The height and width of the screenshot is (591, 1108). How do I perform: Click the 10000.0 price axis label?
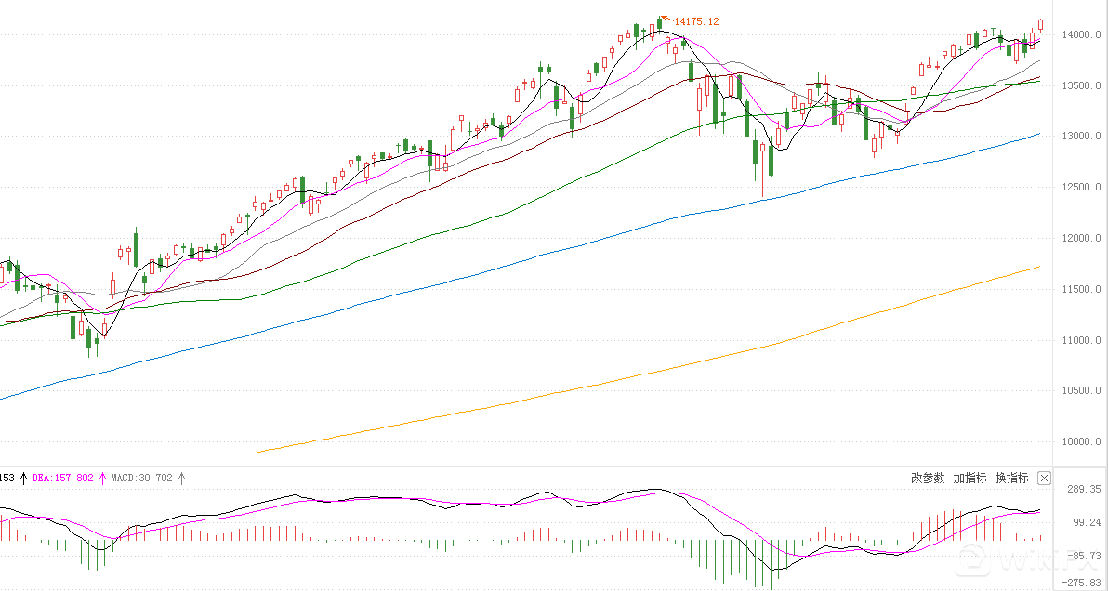1080,442
